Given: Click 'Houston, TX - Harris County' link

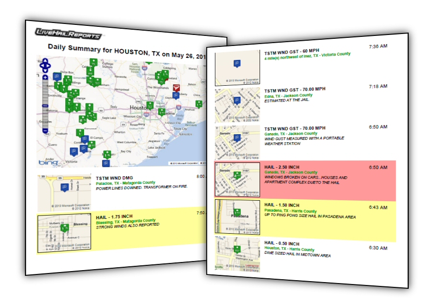Looking at the screenshot, I should click(289, 249).
